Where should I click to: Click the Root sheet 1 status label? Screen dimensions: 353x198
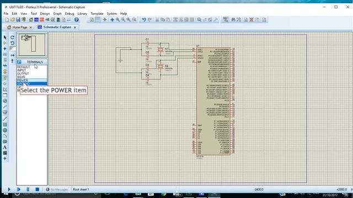coord(81,190)
